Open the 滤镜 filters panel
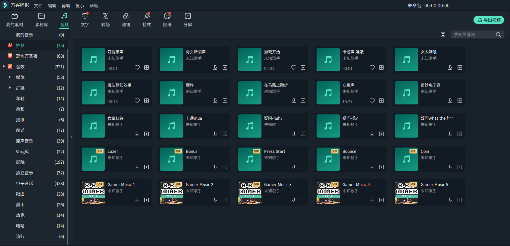 click(126, 20)
